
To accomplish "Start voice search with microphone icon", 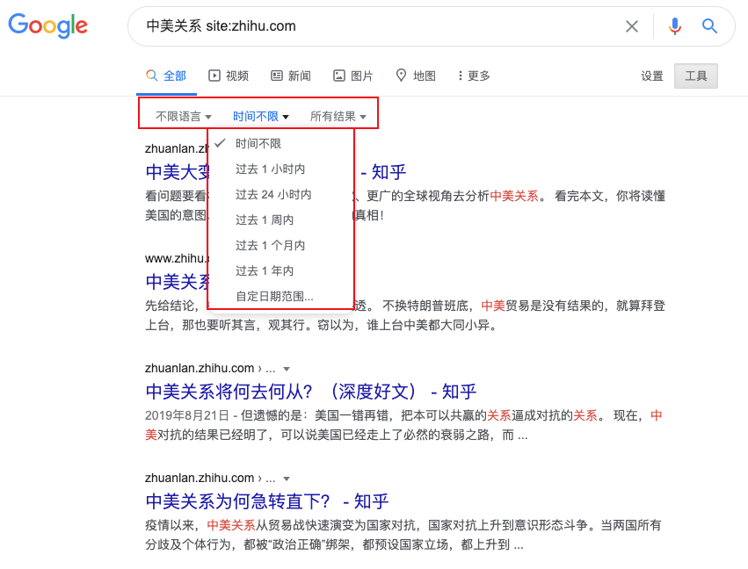I will (674, 26).
